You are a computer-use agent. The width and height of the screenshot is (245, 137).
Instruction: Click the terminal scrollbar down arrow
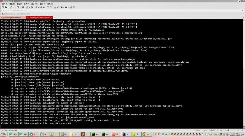[x=244, y=127]
